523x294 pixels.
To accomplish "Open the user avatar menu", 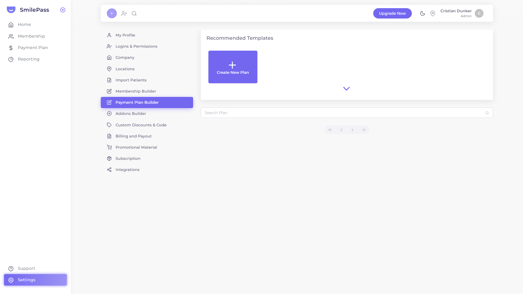I will (479, 13).
